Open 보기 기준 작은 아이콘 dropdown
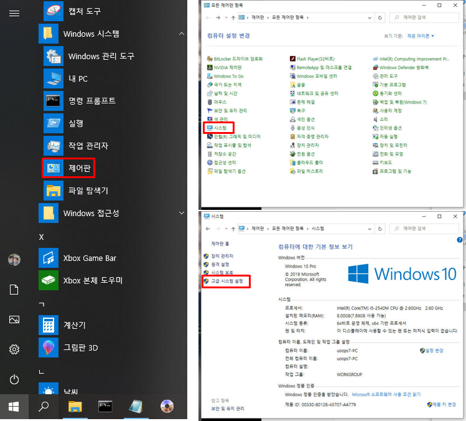This screenshot has width=466, height=421. (x=420, y=36)
